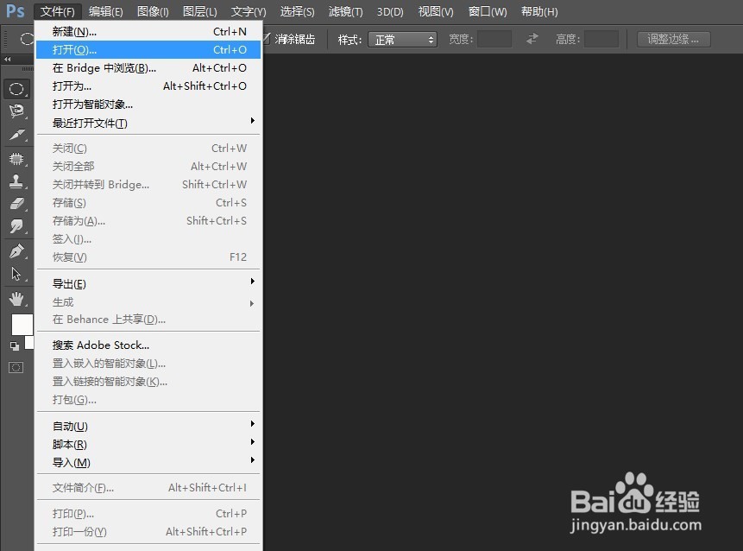Choose 在 Bridge 中浏览(B)...
Screen dimensions: 743x551
tap(148, 68)
